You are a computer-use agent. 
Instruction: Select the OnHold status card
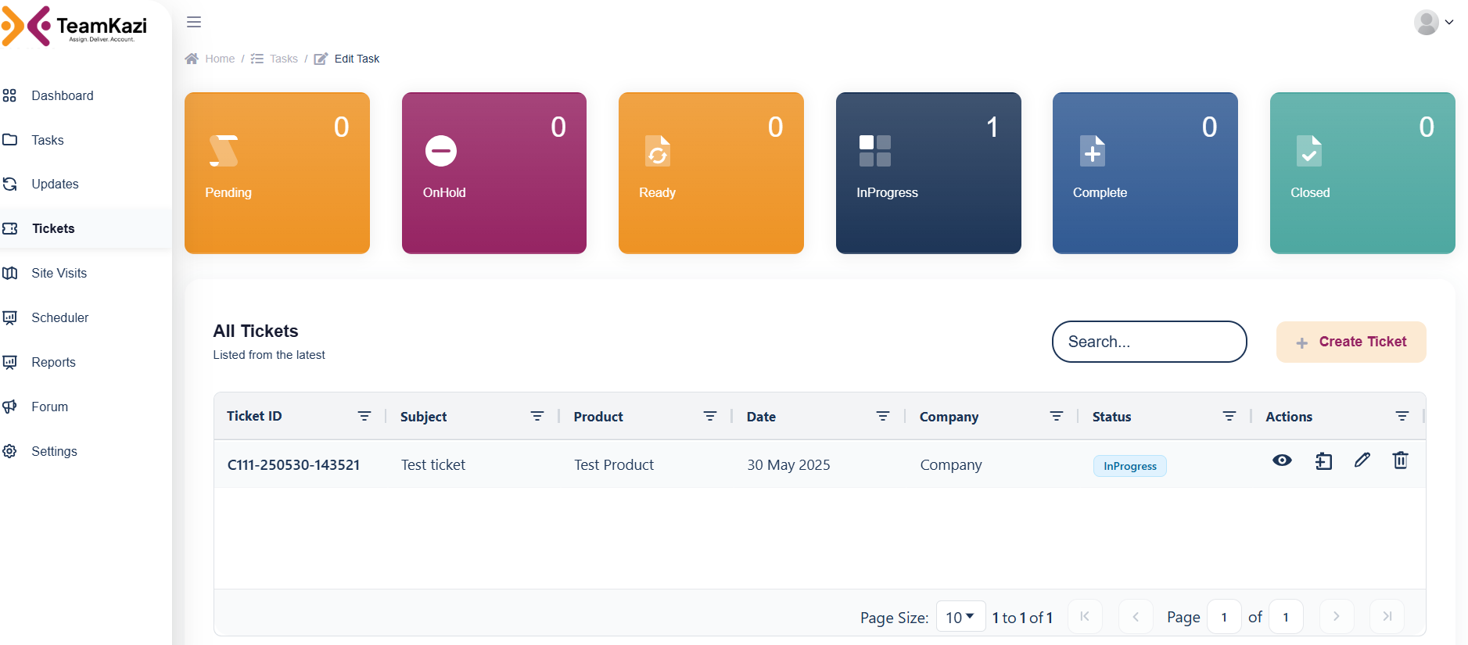click(x=494, y=173)
